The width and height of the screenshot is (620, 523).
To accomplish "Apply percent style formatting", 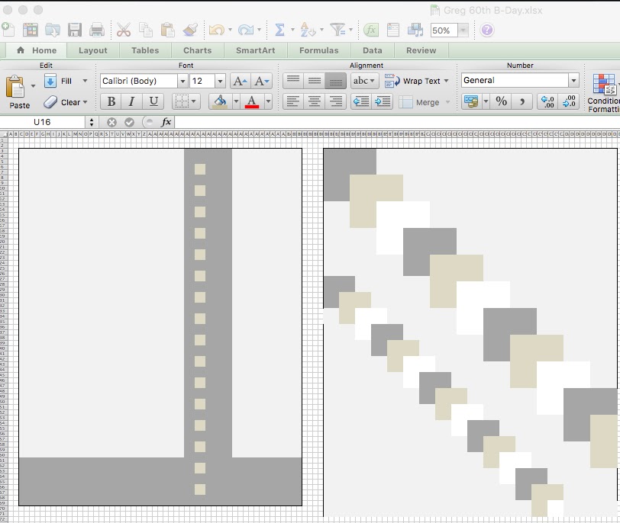I will click(501, 101).
